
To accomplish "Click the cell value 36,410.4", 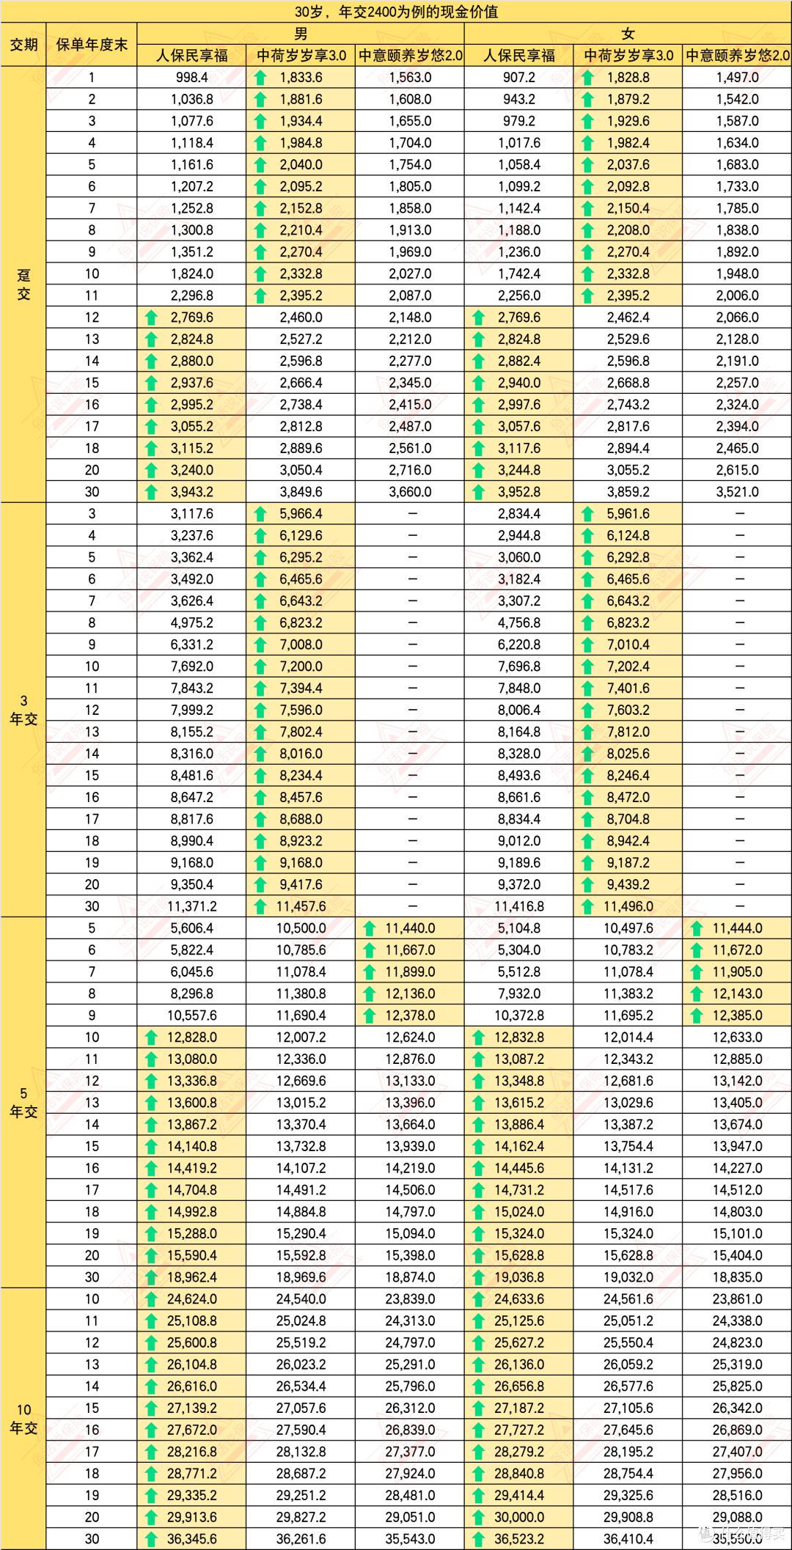I will [x=628, y=1540].
